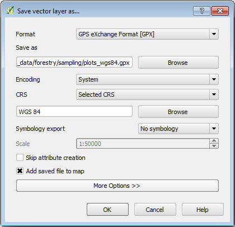
Task: Open the Format dropdown arrow
Action: coord(214,34)
